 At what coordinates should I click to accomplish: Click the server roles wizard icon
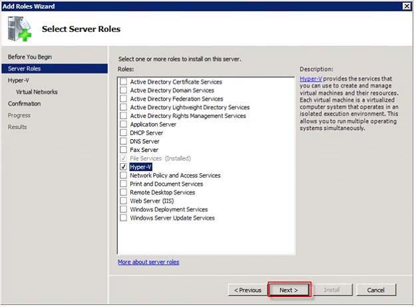click(19, 29)
